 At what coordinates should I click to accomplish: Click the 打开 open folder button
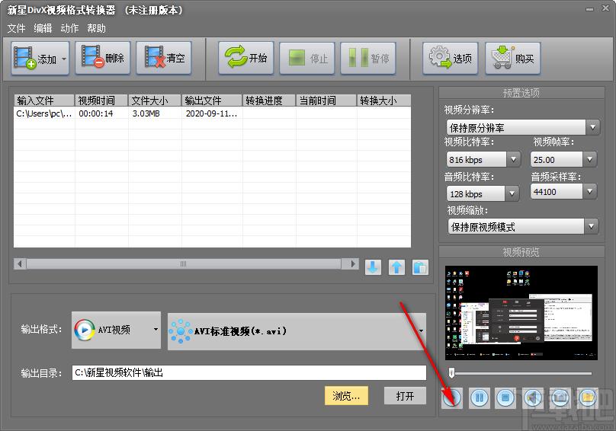click(405, 396)
